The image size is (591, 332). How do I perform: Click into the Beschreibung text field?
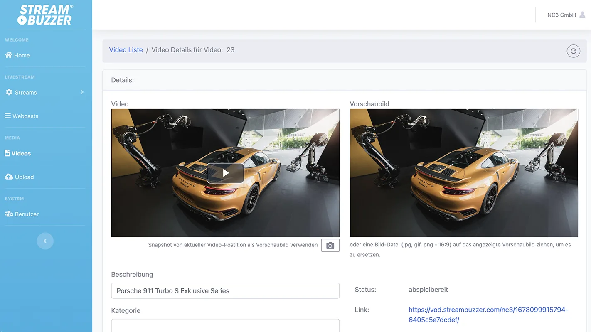[x=225, y=291]
